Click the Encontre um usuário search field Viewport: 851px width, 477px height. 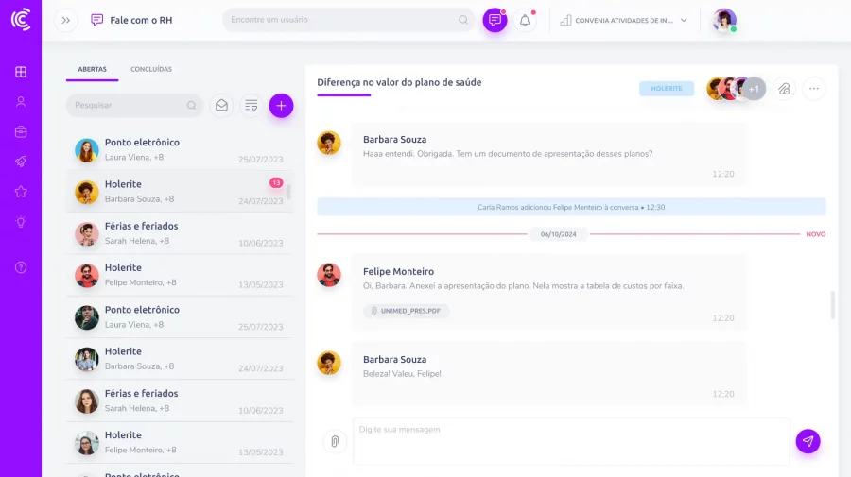344,20
